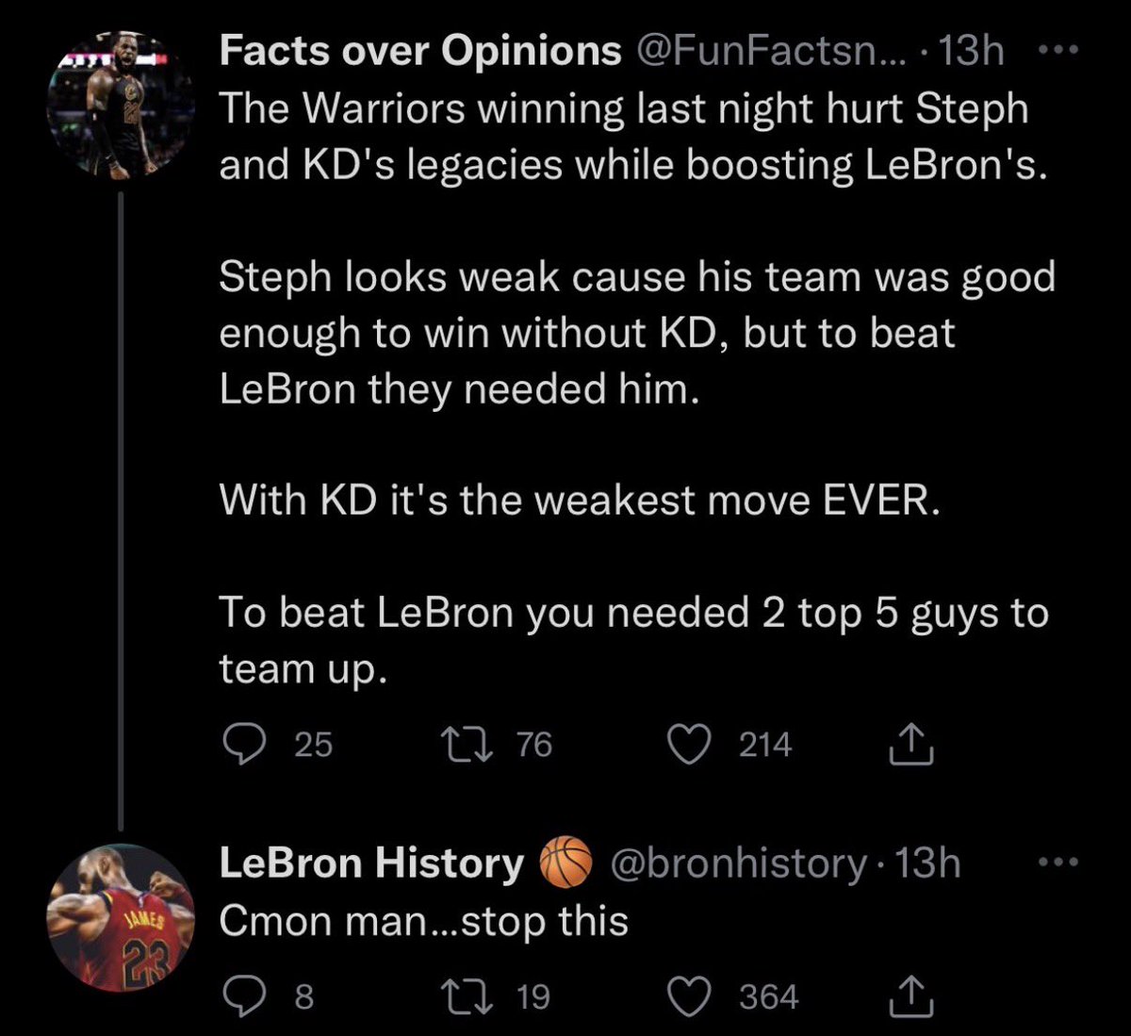Open @bronhistory handle link
This screenshot has width=1131, height=1036.
pyautogui.click(x=739, y=863)
